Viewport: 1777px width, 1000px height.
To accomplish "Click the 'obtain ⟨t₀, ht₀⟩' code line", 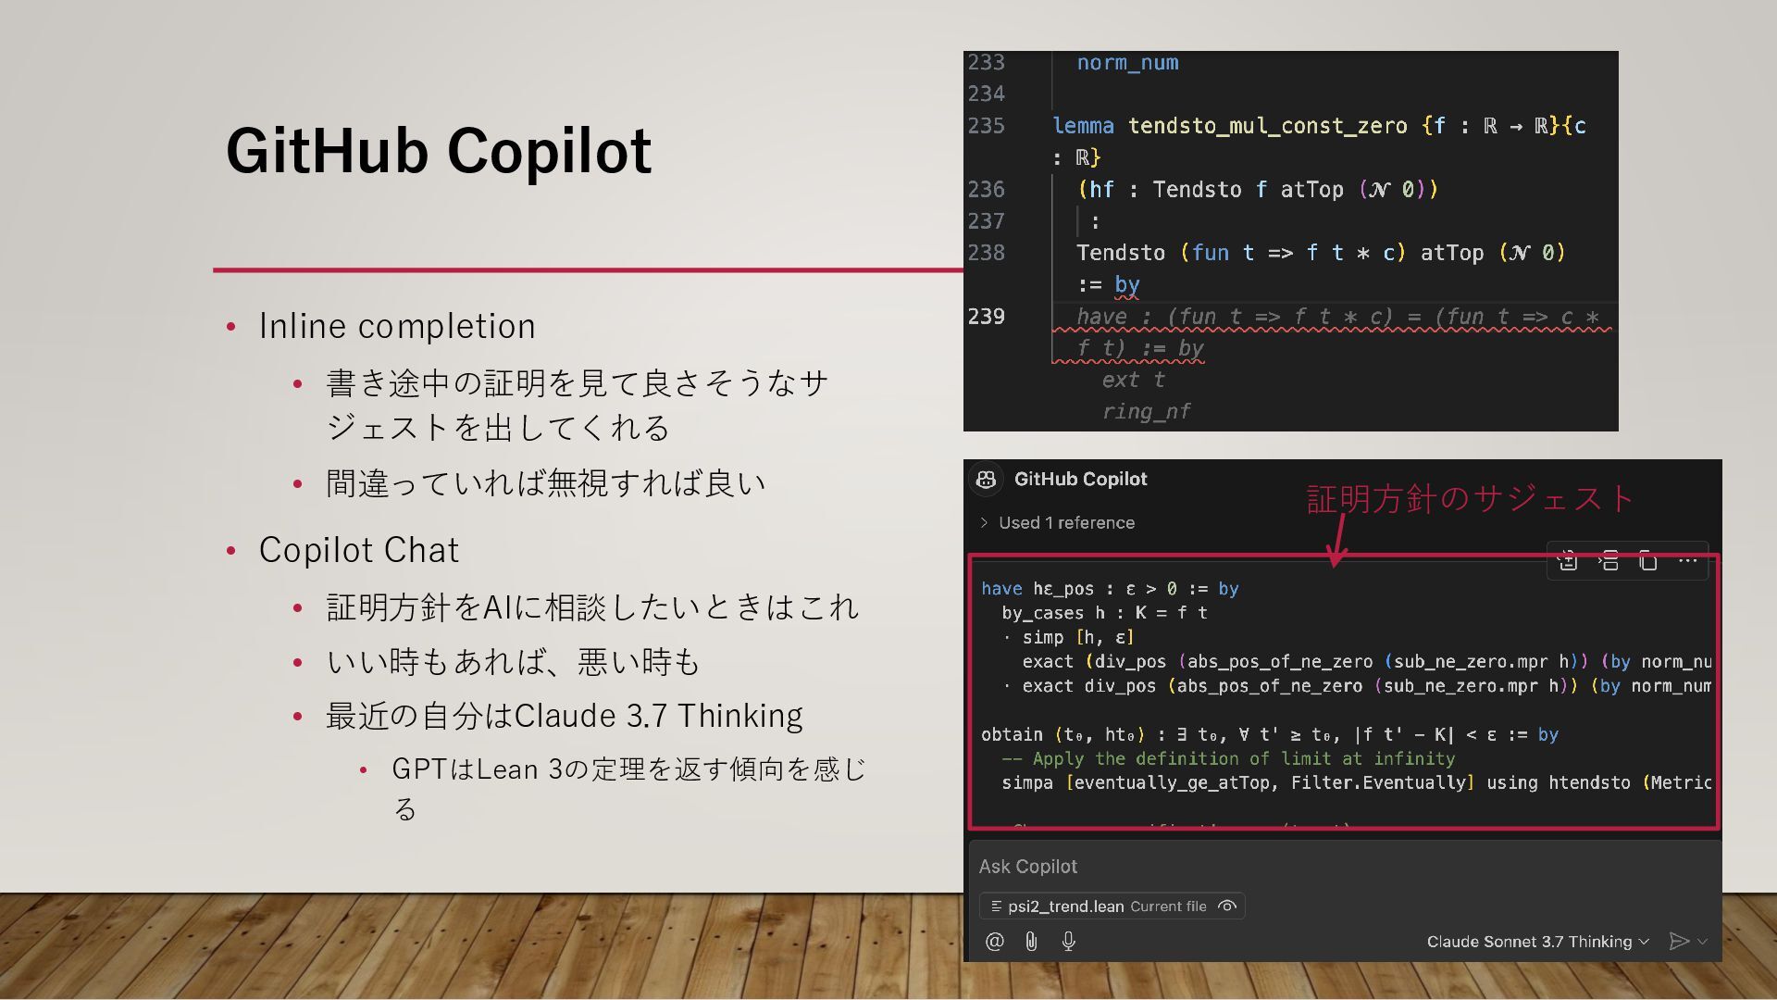I will [x=1270, y=735].
